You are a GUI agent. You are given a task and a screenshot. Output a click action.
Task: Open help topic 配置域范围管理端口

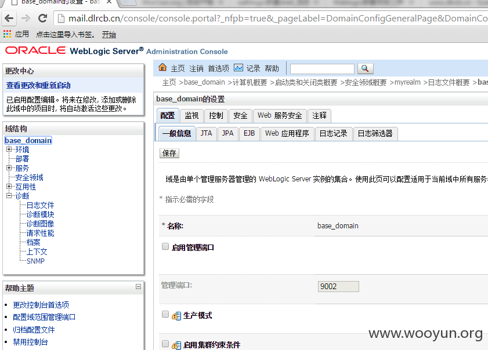click(x=44, y=317)
